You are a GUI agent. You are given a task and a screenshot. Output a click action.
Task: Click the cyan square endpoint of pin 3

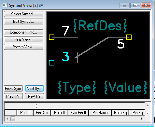(x=52, y=63)
